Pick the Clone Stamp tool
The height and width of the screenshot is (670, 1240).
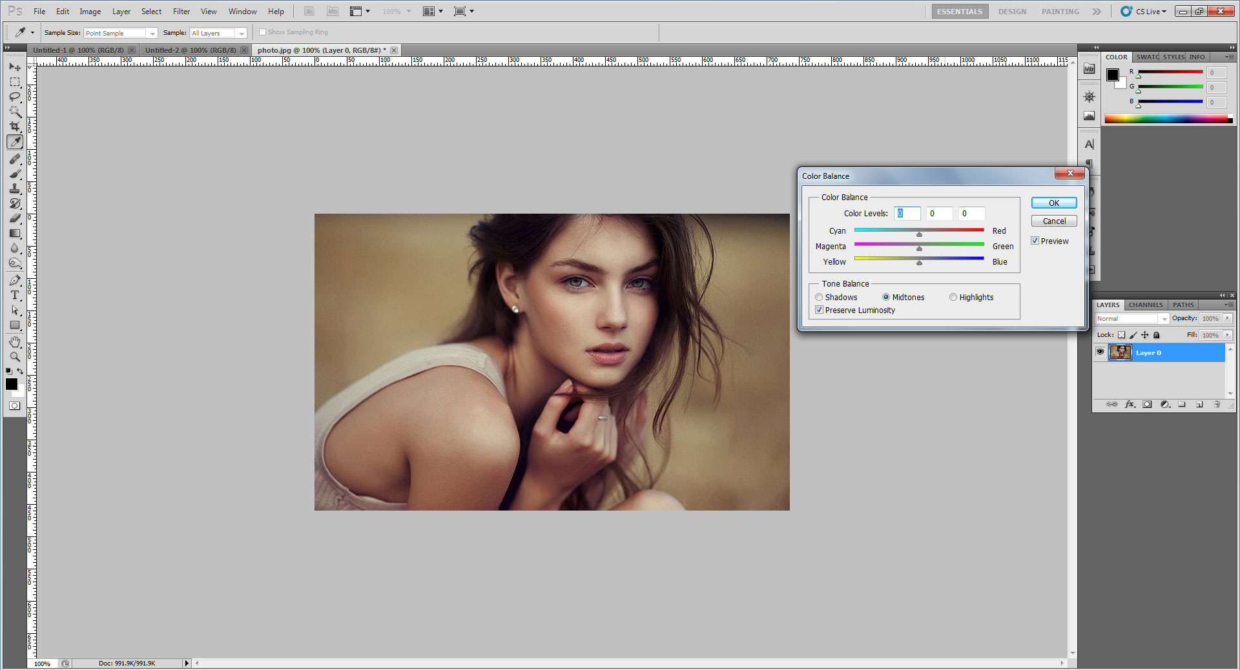click(15, 188)
